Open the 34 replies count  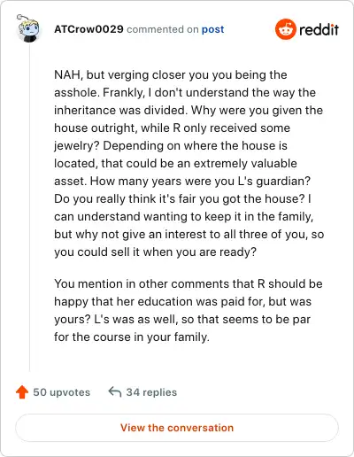[x=151, y=392]
